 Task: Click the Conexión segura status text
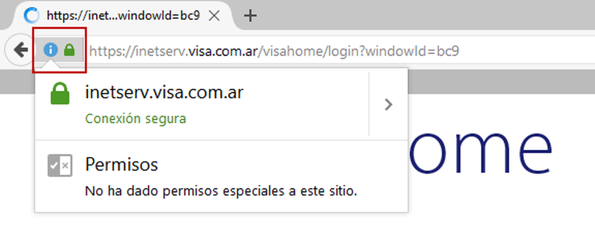(136, 119)
